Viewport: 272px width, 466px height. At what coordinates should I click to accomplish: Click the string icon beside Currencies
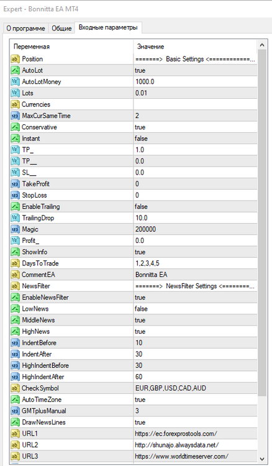15,104
